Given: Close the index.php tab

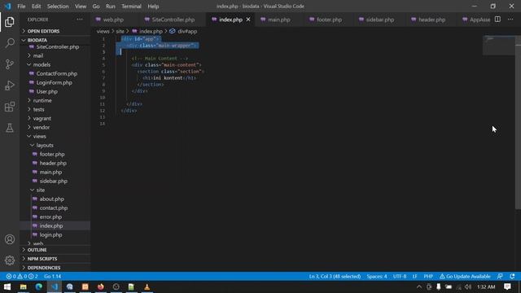Looking at the screenshot, I should pos(248,20).
